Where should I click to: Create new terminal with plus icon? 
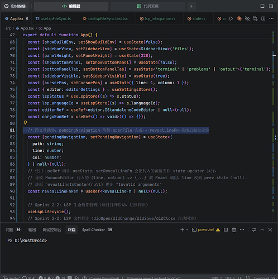(x=182, y=230)
